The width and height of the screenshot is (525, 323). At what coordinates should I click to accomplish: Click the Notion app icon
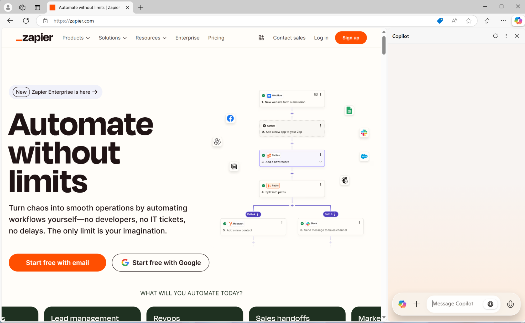[x=234, y=167]
